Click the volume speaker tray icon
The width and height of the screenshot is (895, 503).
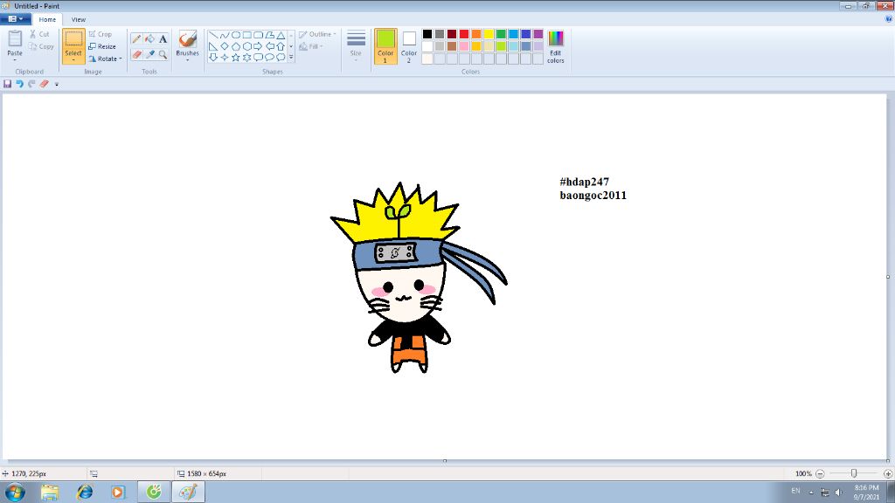pos(838,493)
